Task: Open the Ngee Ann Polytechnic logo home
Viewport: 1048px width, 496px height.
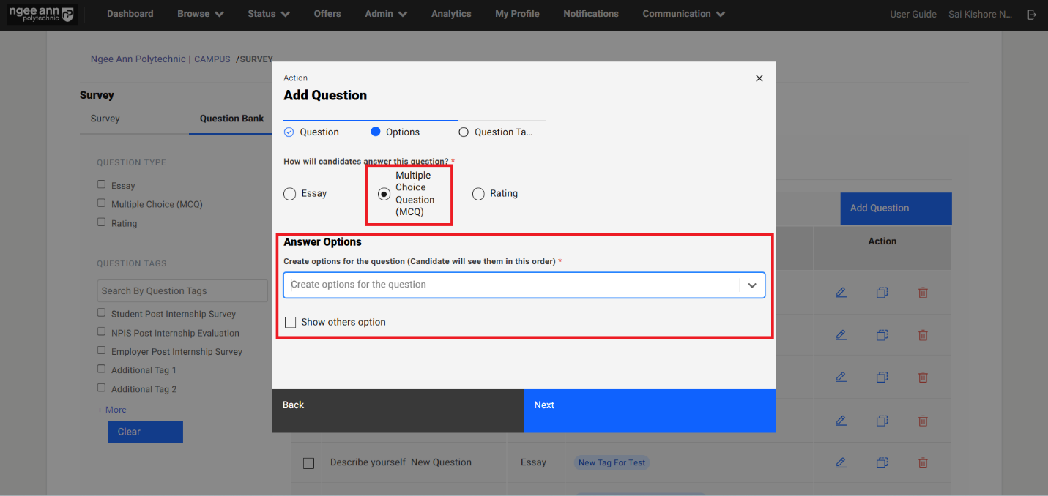Action: coord(41,14)
